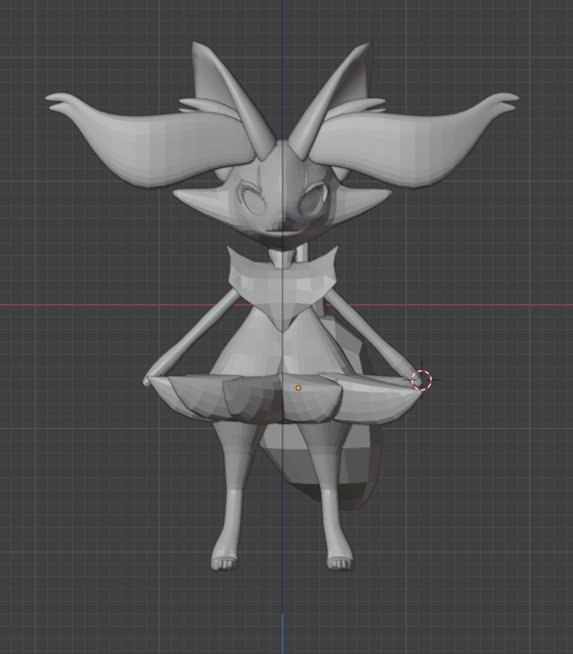The width and height of the screenshot is (573, 654).
Task: Click the character's thin neck
Action: click(284, 259)
